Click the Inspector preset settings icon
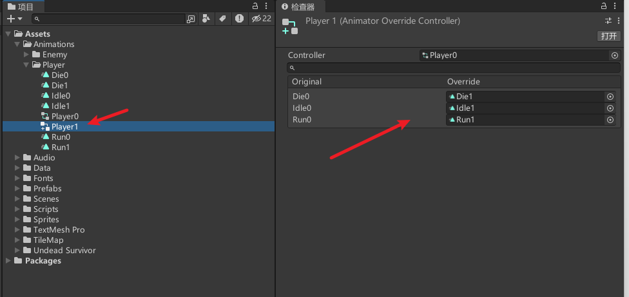This screenshot has width=629, height=297. [608, 21]
